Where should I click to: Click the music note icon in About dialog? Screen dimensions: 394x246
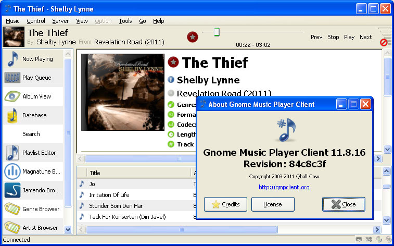pos(286,130)
